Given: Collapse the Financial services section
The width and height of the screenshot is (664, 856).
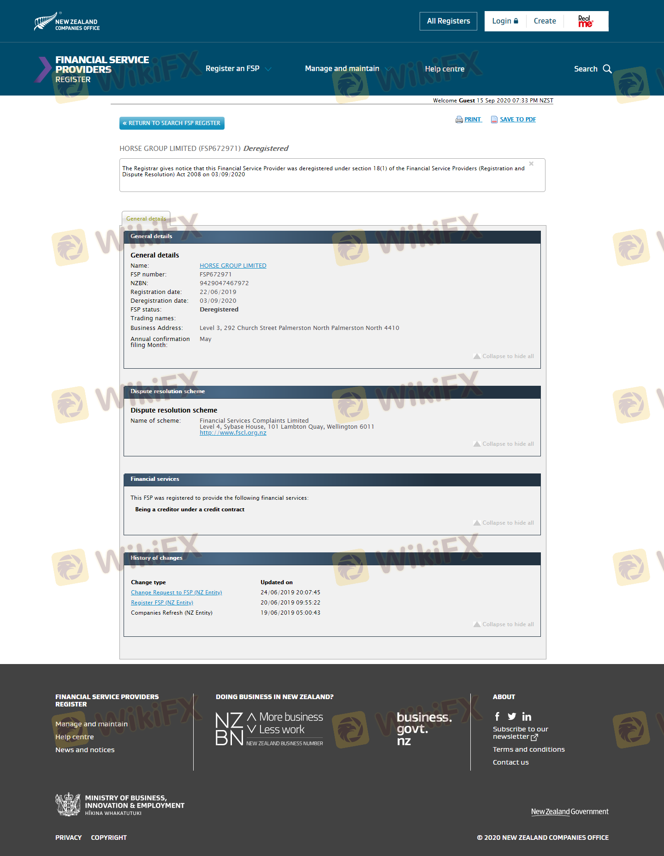Looking at the screenshot, I should [504, 523].
